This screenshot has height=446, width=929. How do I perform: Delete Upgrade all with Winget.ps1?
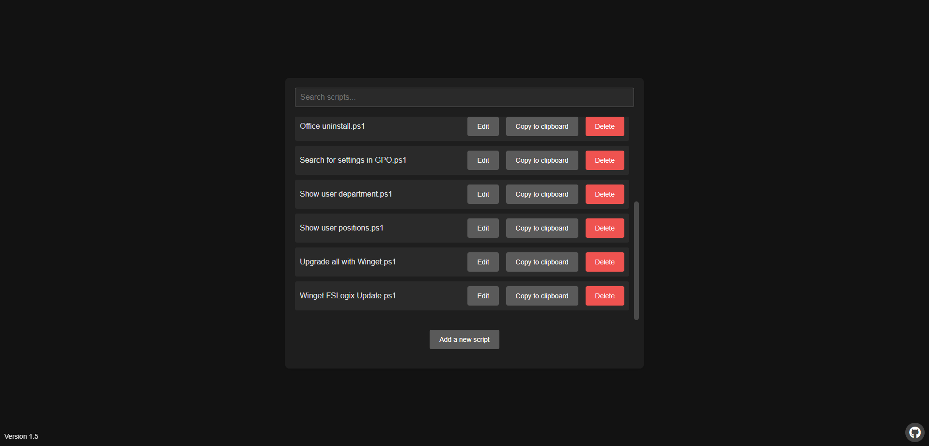(x=604, y=262)
